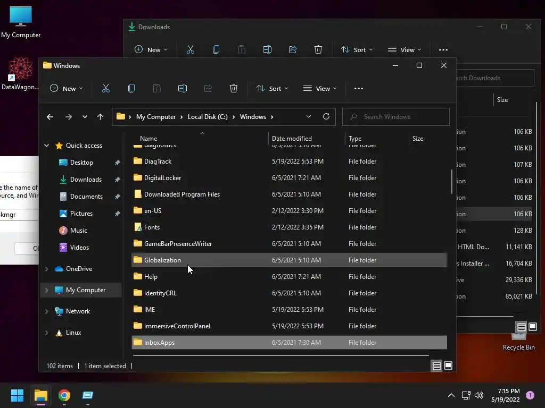545x408 pixels.
Task: Open File Explorer in the taskbar
Action: (x=40, y=395)
